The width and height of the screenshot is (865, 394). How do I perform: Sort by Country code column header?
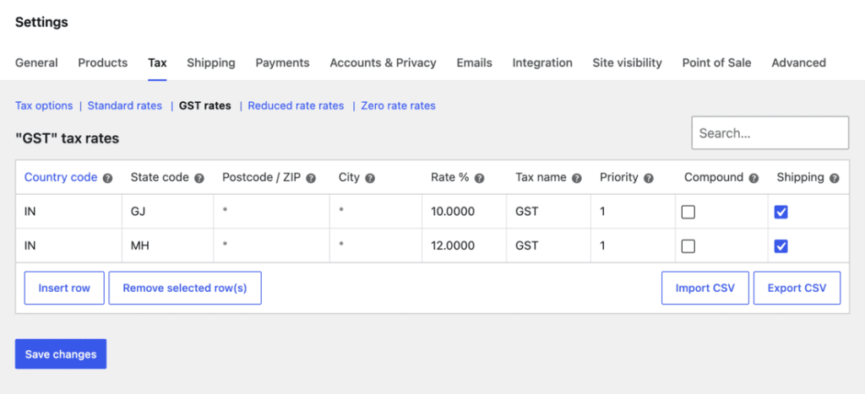[x=61, y=177]
